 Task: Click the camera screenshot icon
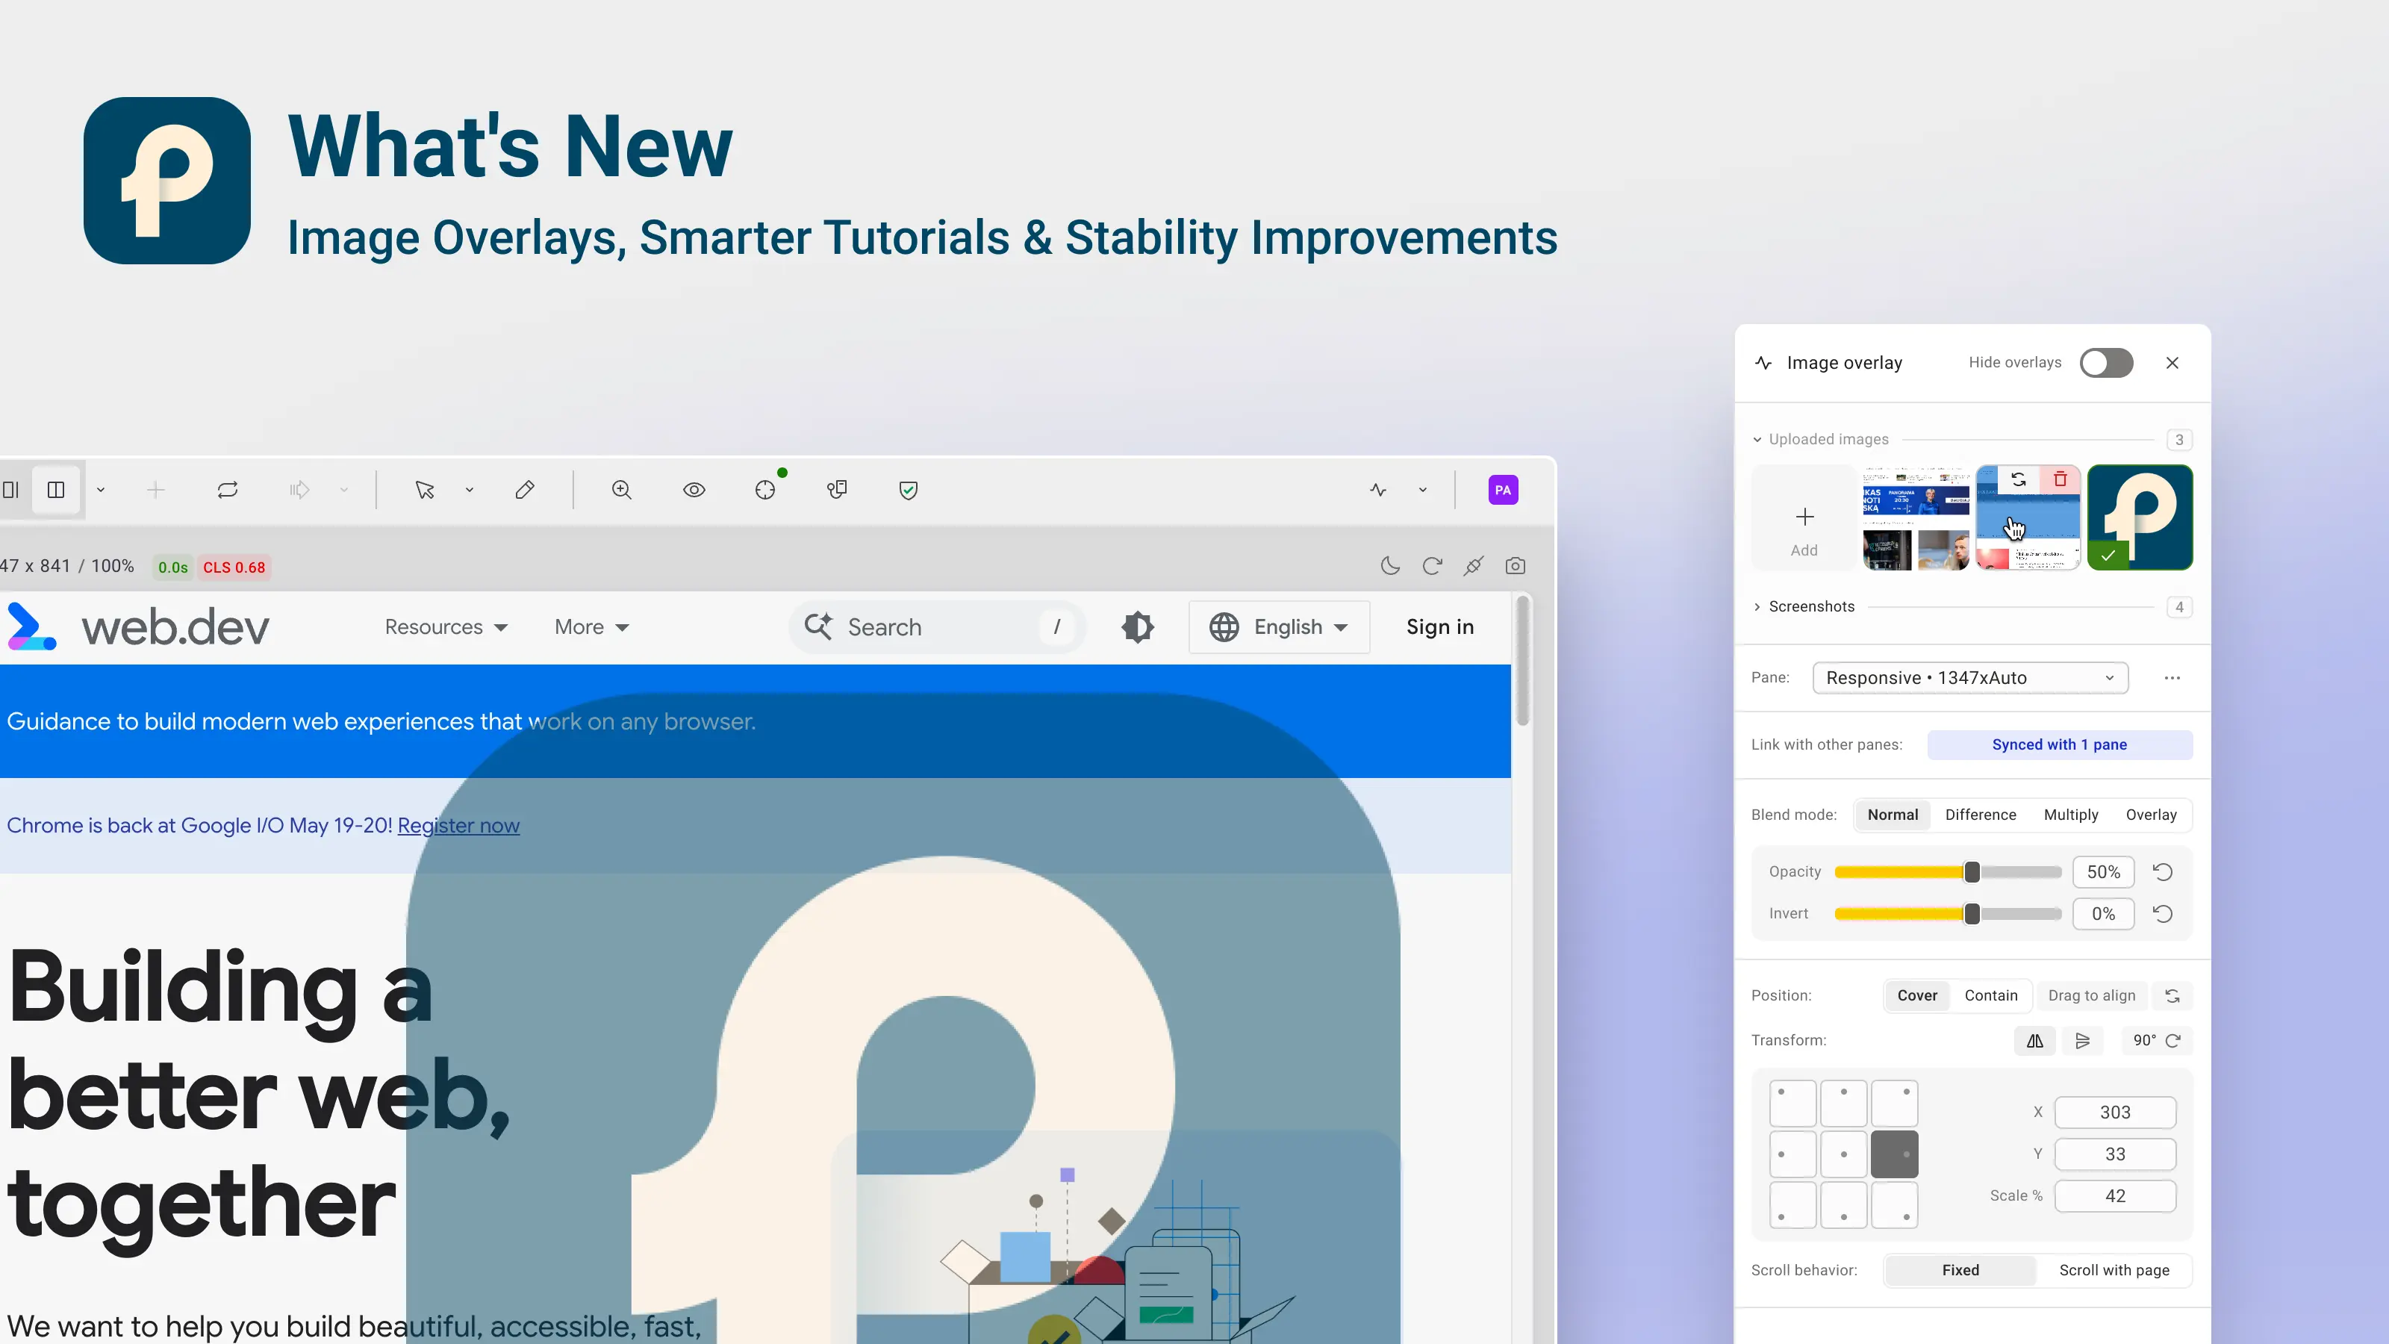point(1516,566)
